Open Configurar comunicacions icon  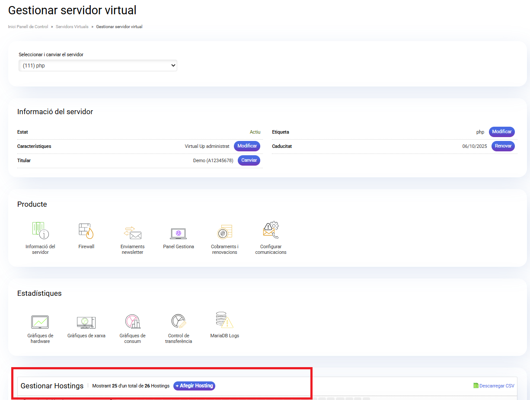[x=271, y=231]
